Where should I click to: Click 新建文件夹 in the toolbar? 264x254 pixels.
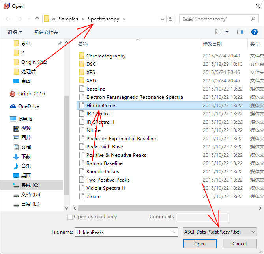point(46,32)
